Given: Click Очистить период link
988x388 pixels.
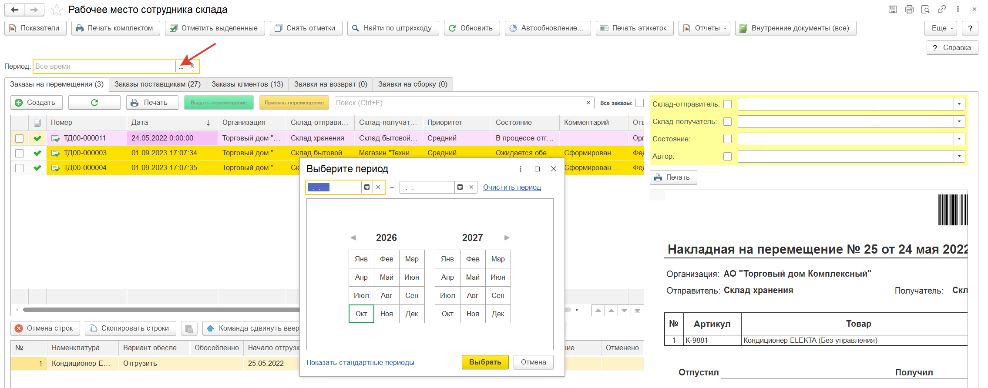Looking at the screenshot, I should (512, 187).
